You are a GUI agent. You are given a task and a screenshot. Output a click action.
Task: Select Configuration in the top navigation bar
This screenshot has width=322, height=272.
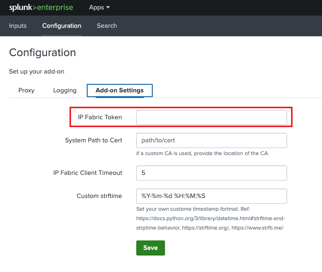[x=61, y=26]
